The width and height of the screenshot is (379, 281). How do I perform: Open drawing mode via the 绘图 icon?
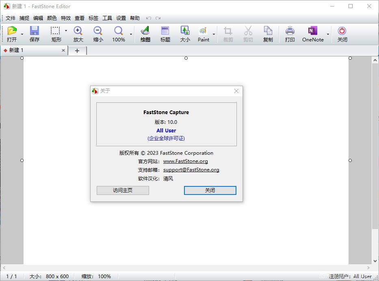click(145, 33)
